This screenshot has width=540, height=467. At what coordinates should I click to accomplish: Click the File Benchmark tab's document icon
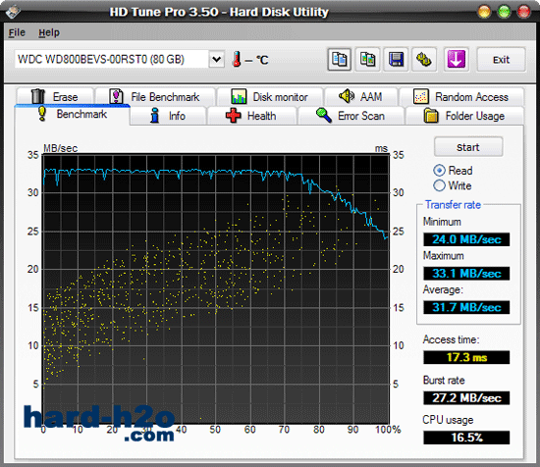(116, 96)
